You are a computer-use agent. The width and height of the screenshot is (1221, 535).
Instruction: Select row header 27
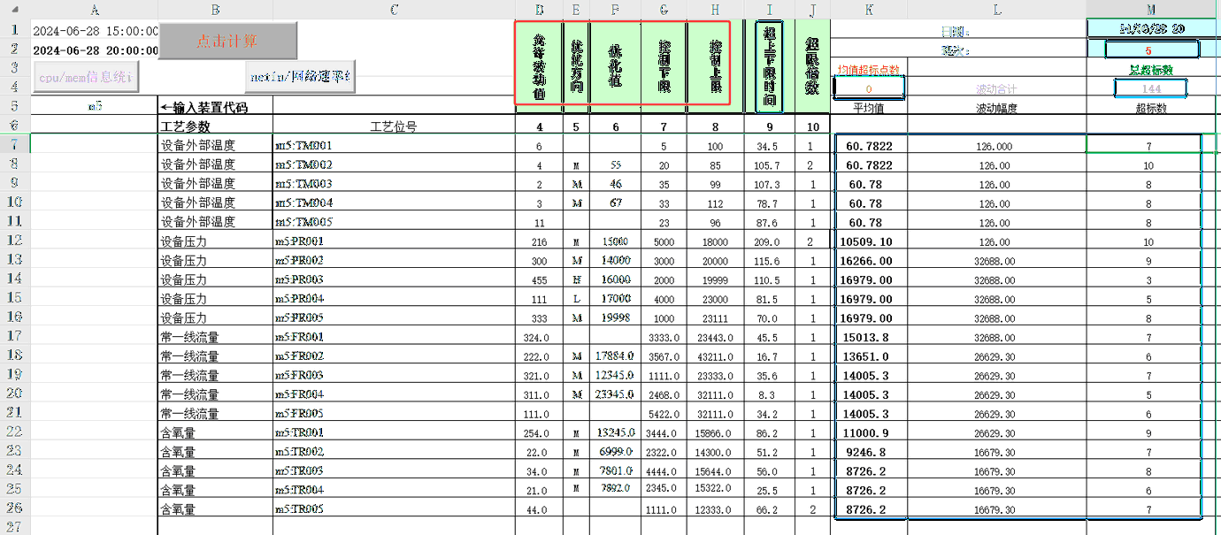point(15,527)
